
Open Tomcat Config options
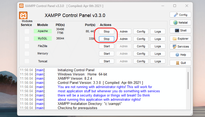click(141, 61)
